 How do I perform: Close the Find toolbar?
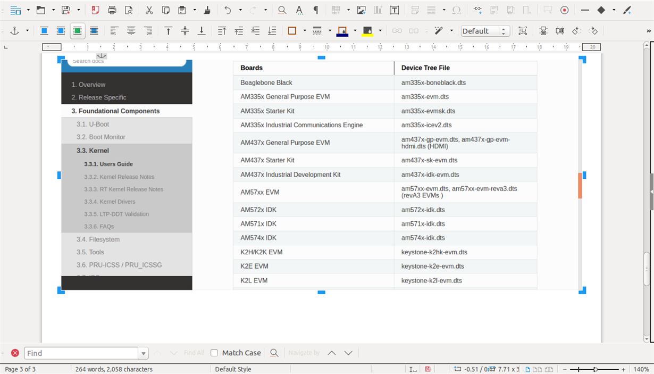pos(15,353)
